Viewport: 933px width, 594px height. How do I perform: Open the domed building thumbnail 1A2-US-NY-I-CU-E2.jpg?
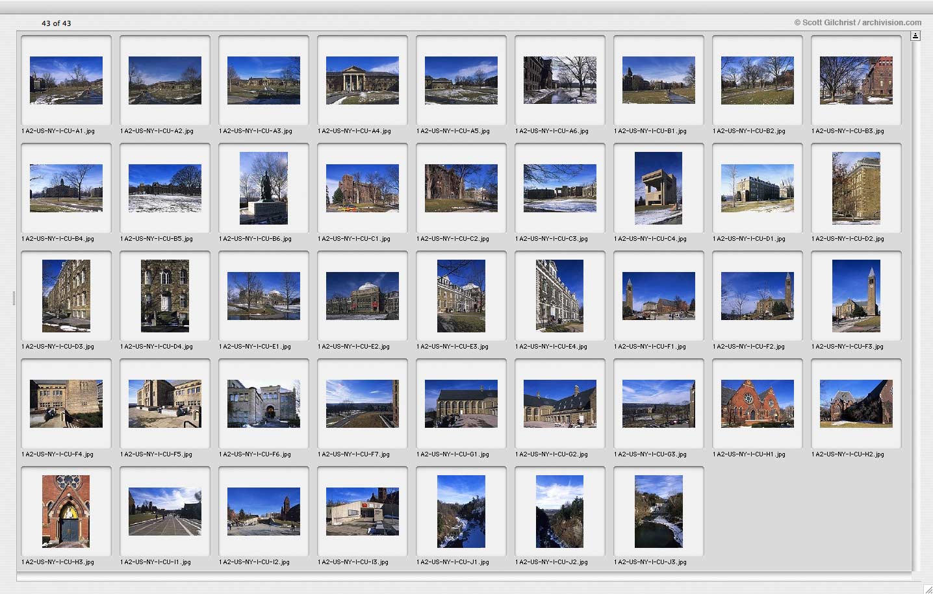point(363,296)
